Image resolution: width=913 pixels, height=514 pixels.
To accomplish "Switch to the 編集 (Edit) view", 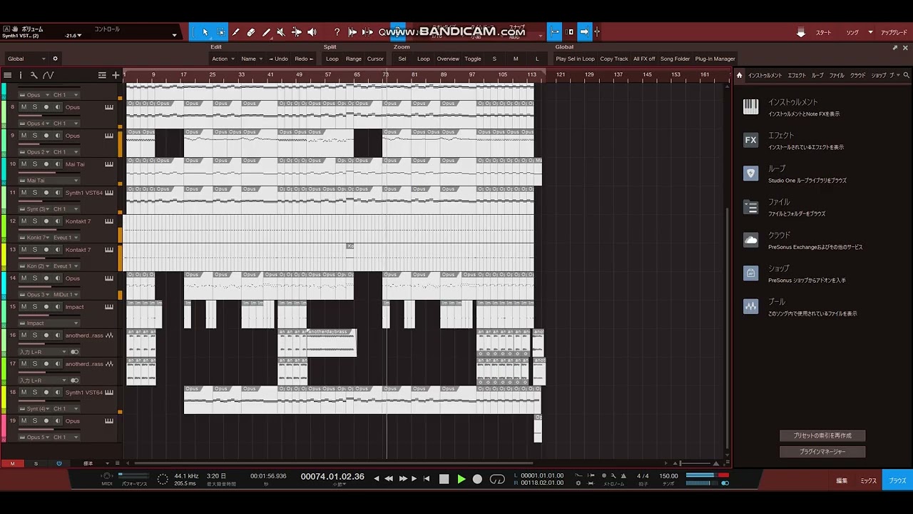I will click(842, 480).
